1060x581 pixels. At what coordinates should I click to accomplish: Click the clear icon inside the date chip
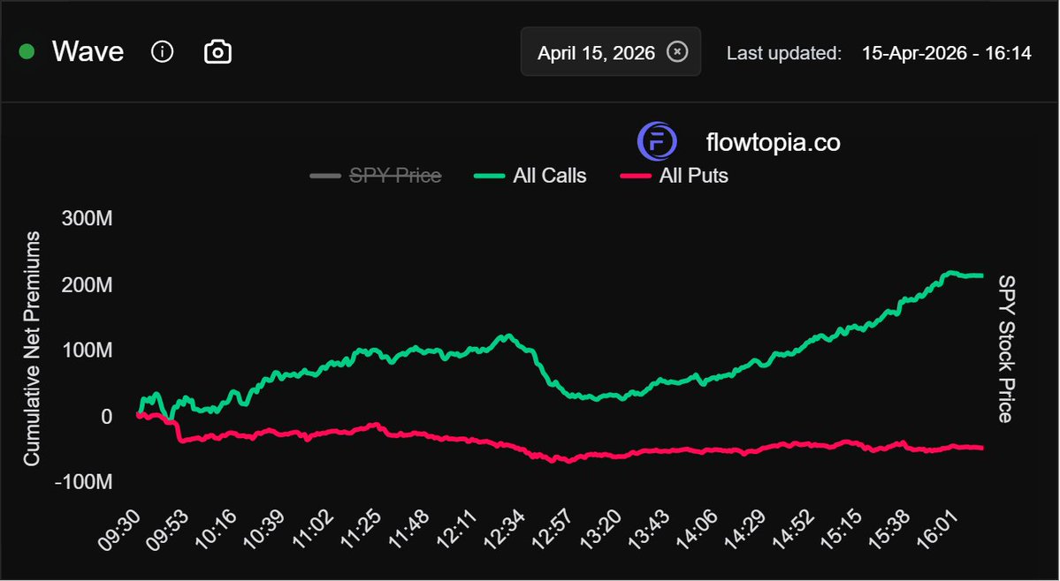[676, 52]
